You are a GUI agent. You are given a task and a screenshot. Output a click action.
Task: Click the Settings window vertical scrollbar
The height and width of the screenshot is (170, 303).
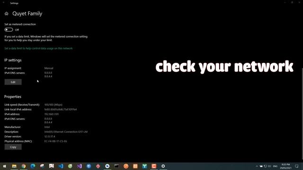pyautogui.click(x=302, y=114)
